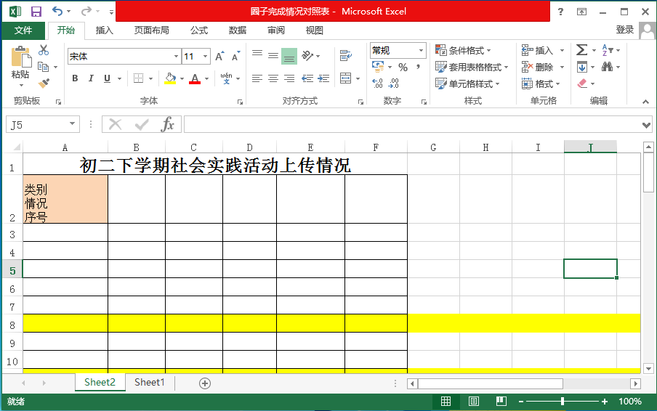Merge and center cells

(346, 78)
